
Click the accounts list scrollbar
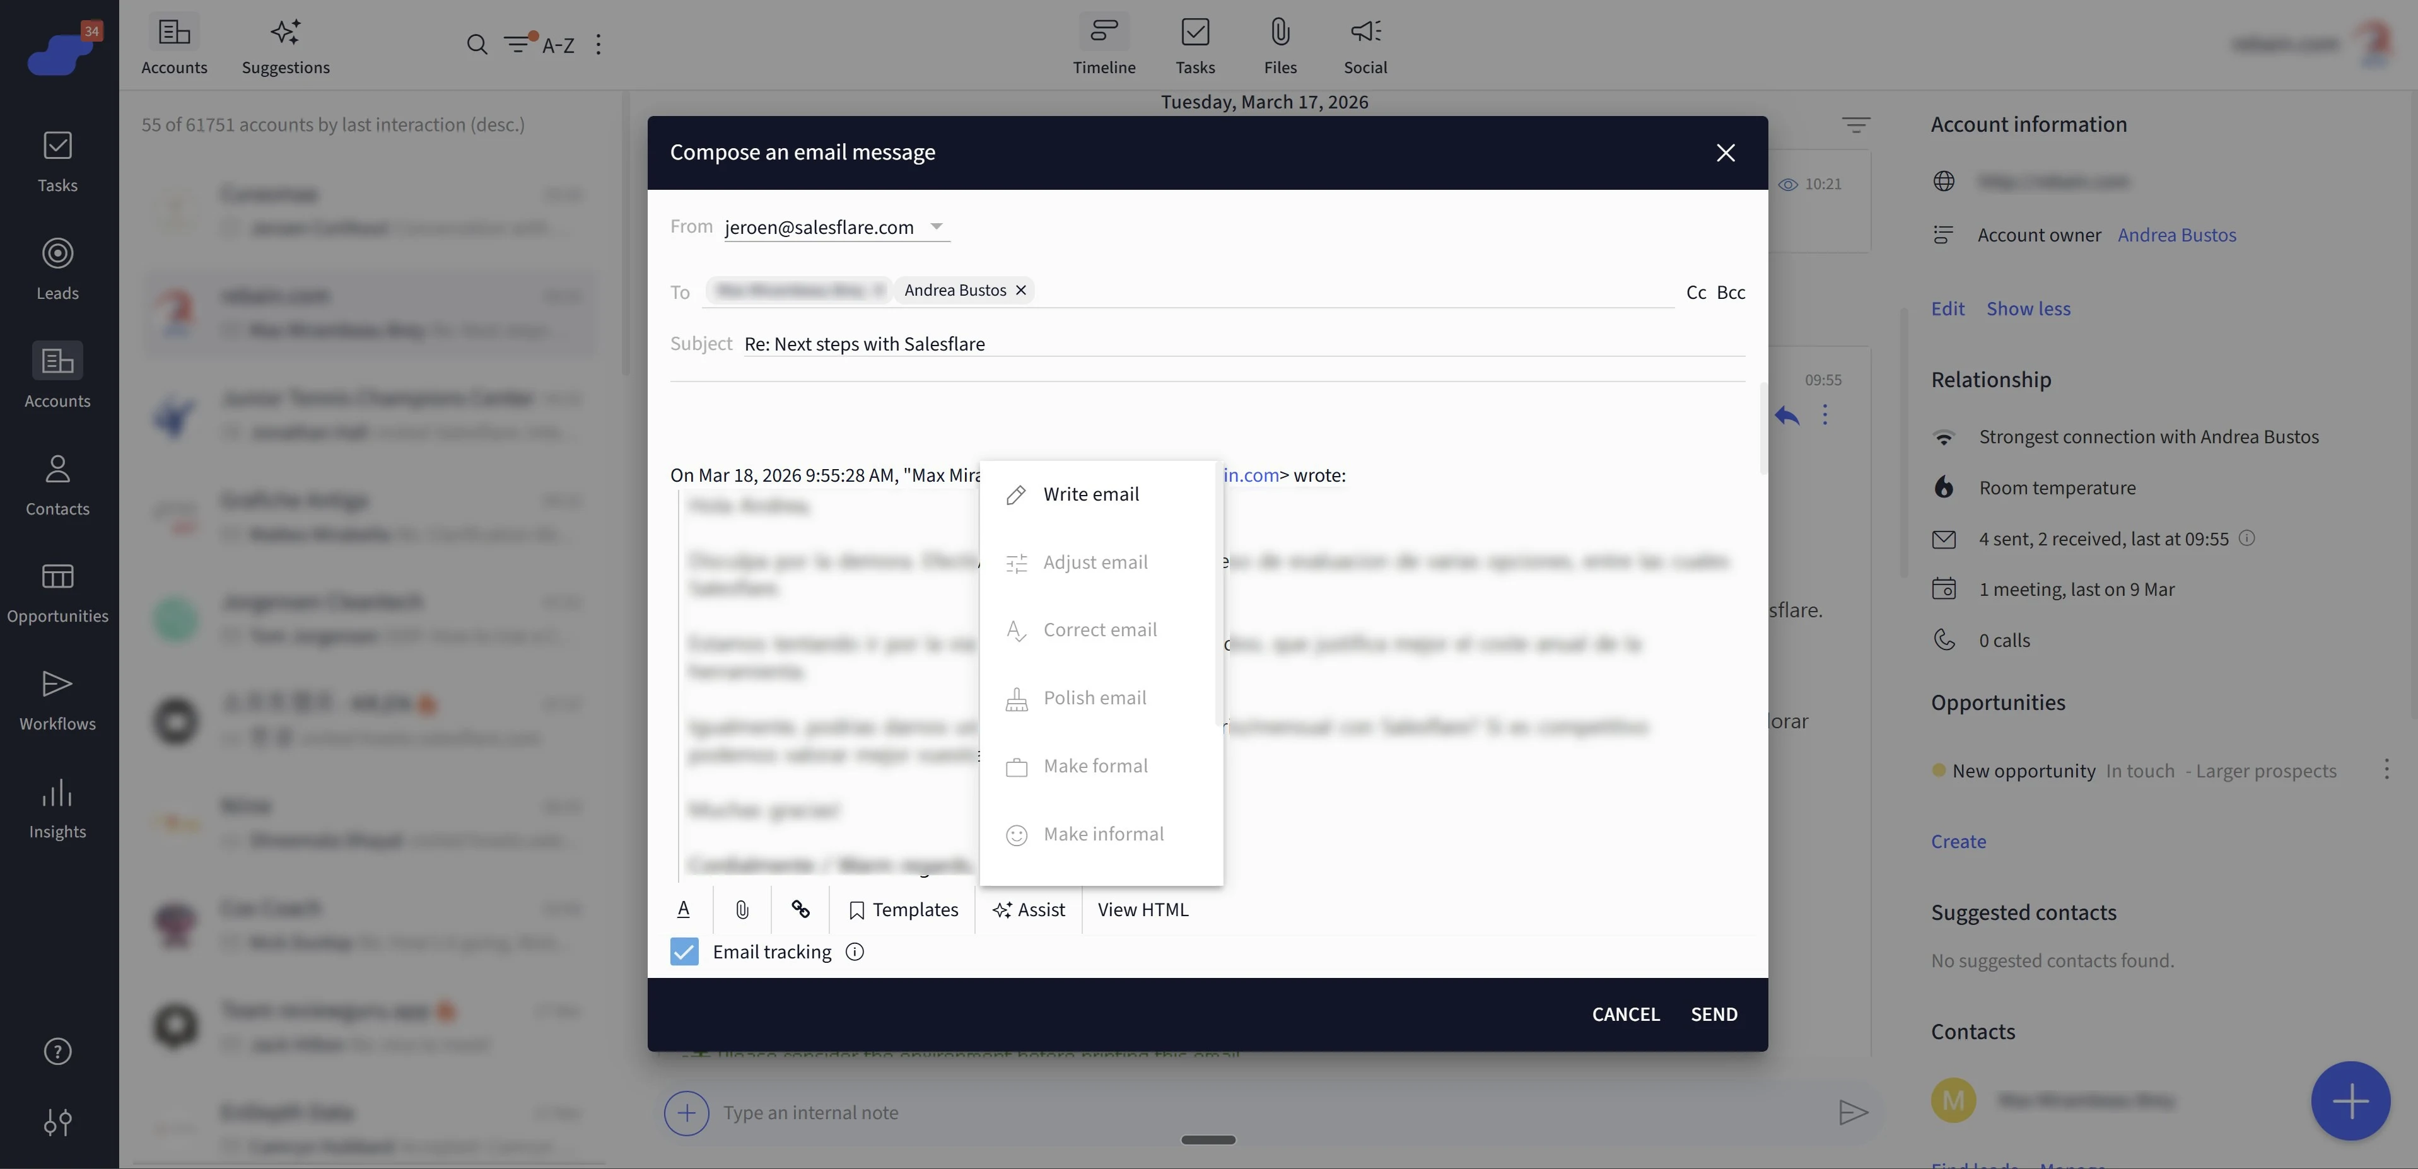tap(625, 235)
